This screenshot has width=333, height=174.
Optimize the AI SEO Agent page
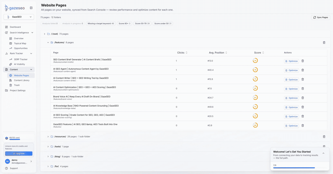click(x=291, y=70)
